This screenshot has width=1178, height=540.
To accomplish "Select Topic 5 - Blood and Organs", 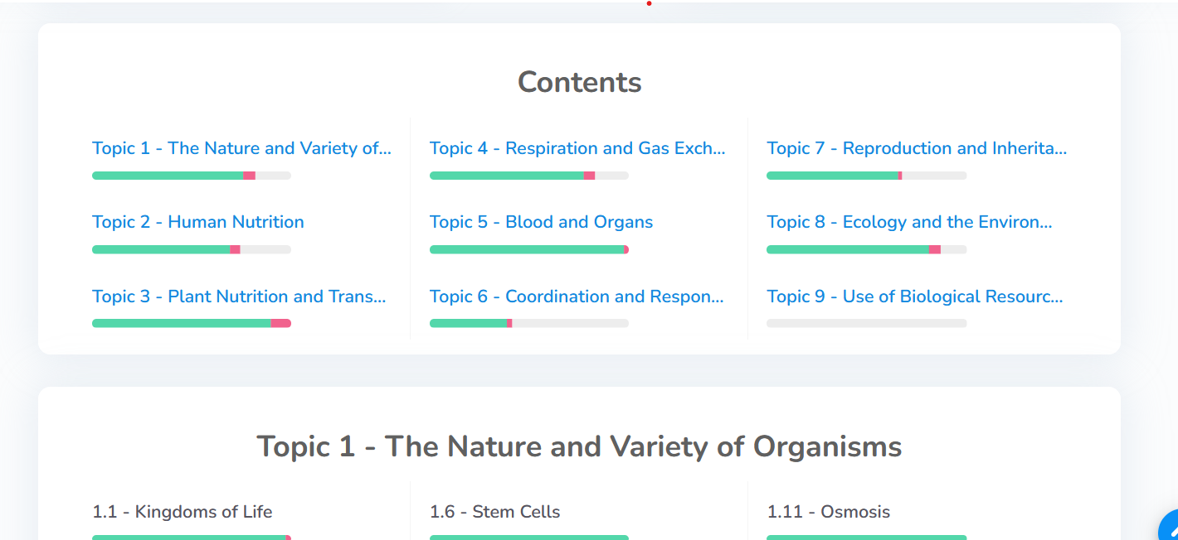I will 541,222.
